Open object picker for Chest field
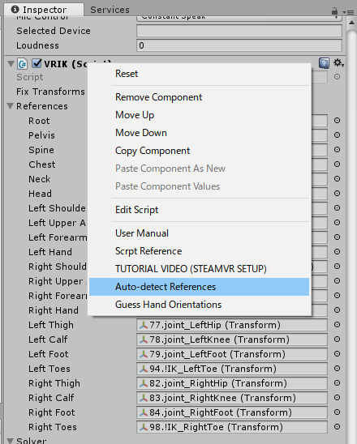Screen dimensions: 357x444 click(337, 164)
